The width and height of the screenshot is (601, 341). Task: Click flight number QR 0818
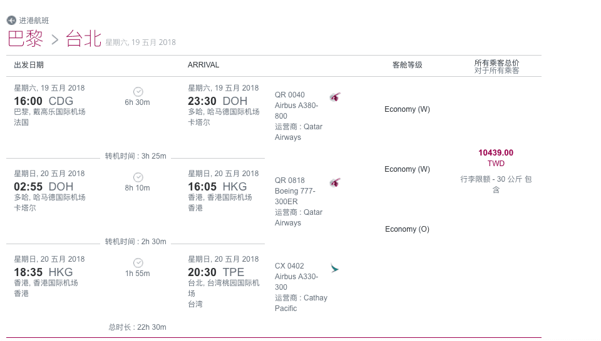click(x=290, y=180)
